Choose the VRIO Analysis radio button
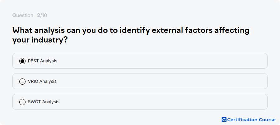This screenshot has height=125, width=280. coord(22,82)
